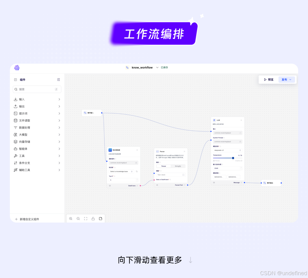Image resolution: width=308 pixels, height=278 pixels.
Task: Click the 预览 preview button
Action: tap(269, 80)
